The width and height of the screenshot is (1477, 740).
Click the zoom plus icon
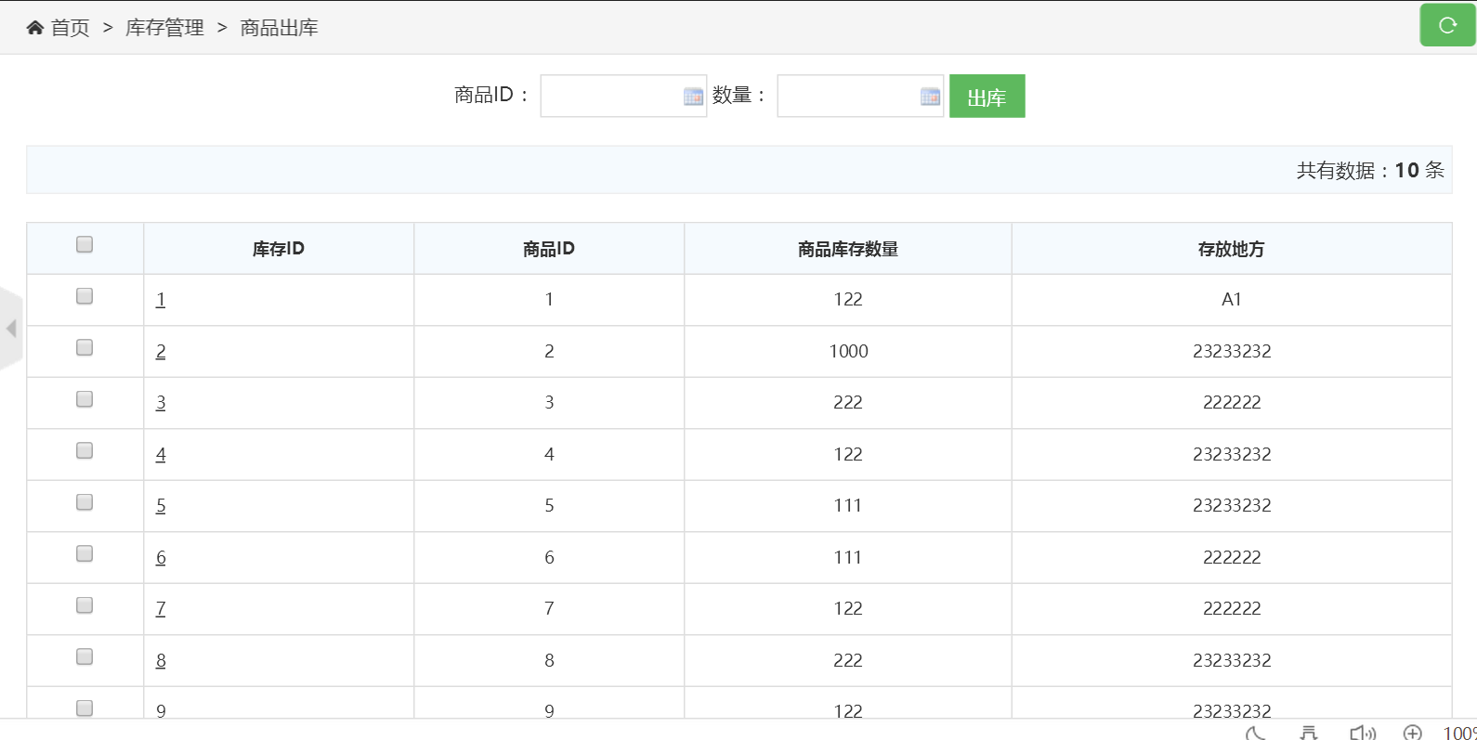[x=1412, y=733]
